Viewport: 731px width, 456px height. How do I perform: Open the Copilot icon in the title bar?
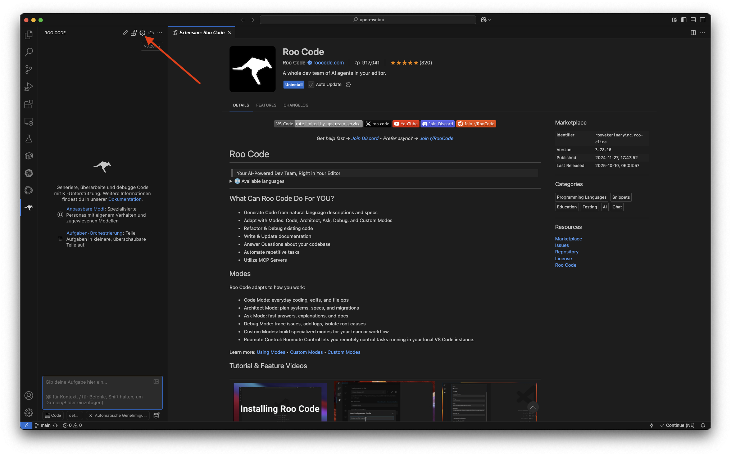pyautogui.click(x=483, y=20)
